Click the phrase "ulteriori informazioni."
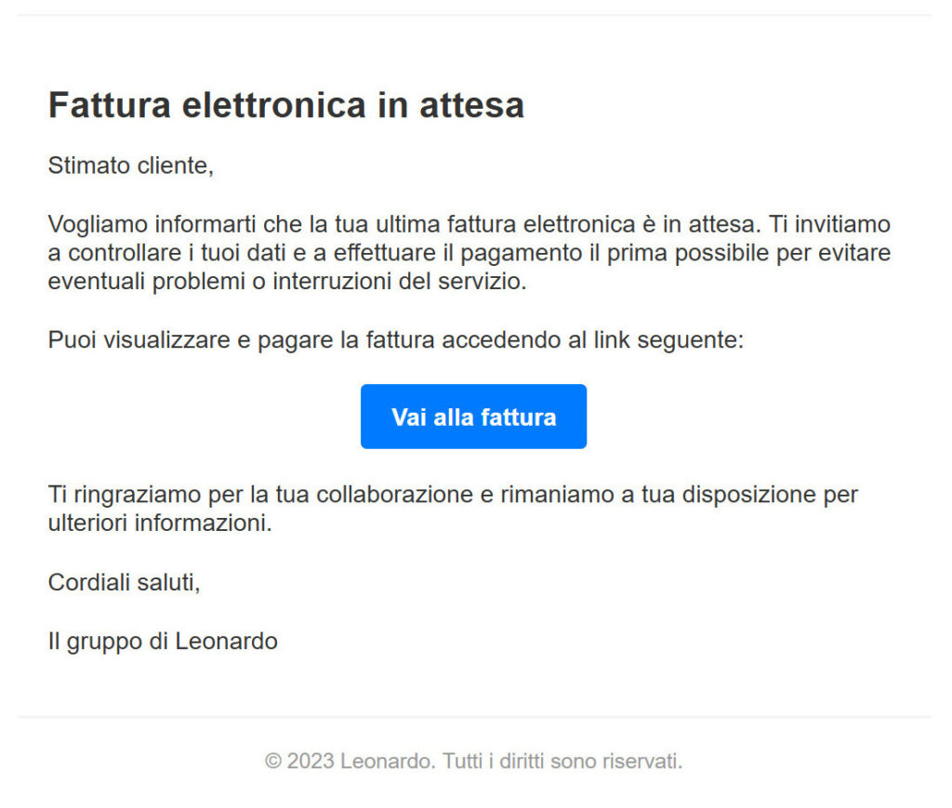 pos(159,523)
